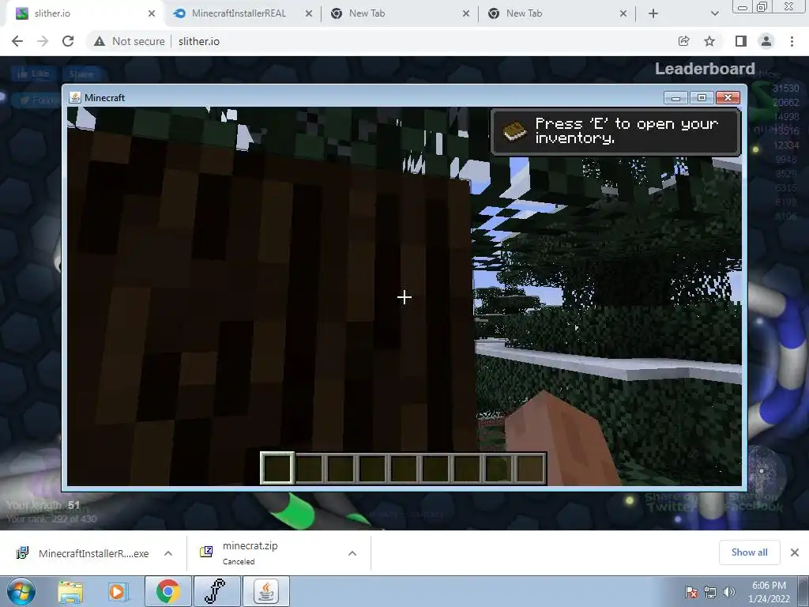The width and height of the screenshot is (809, 607).
Task: Click the book icon in inventory hint
Action: (514, 131)
